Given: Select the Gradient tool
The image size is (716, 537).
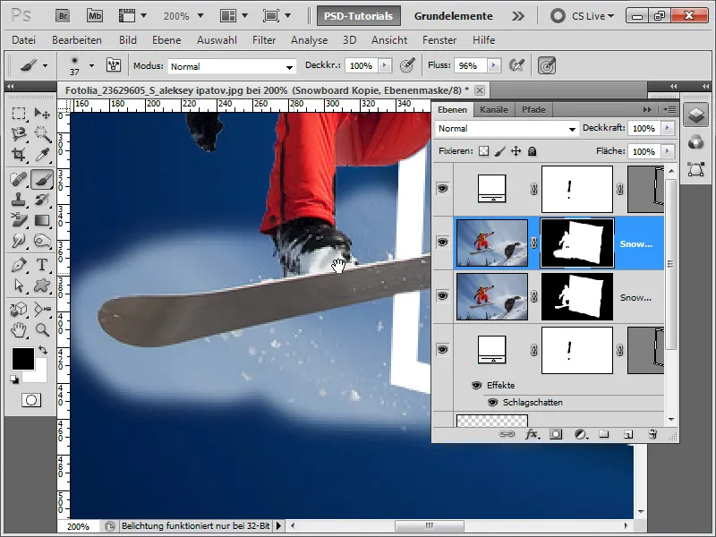Looking at the screenshot, I should pyautogui.click(x=42, y=220).
